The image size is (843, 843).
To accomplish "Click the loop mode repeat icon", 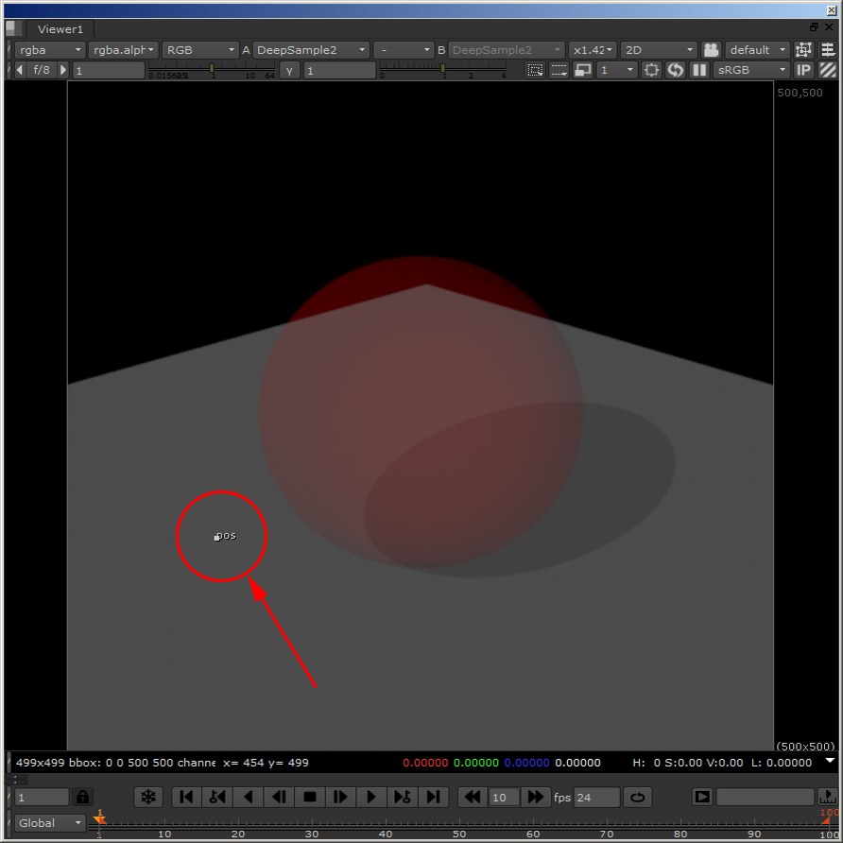I will (638, 797).
